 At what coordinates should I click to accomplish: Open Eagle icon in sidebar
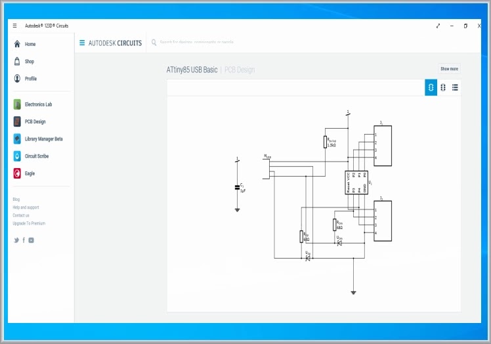[17, 173]
